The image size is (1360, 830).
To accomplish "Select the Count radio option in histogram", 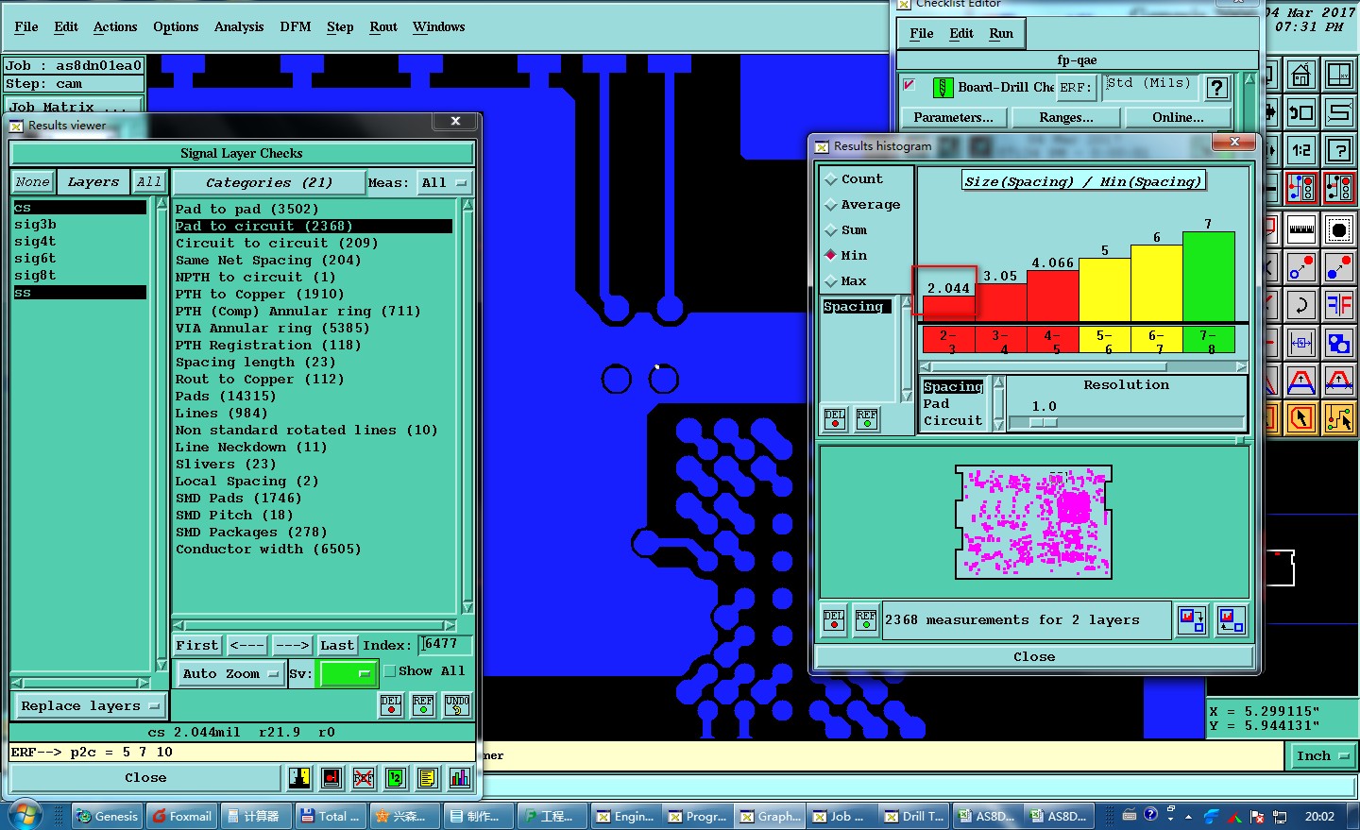I will click(x=854, y=178).
